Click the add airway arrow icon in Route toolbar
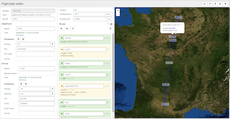The width and height of the screenshot is (230, 119). point(67,29)
